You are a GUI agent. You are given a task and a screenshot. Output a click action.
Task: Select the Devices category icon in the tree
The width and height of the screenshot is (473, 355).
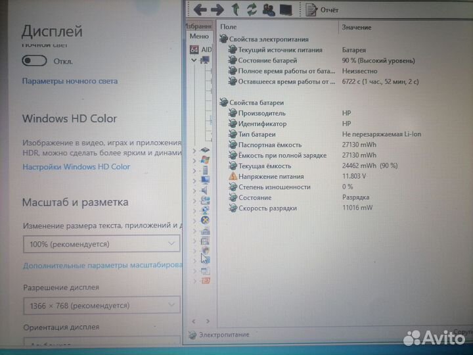click(205, 231)
